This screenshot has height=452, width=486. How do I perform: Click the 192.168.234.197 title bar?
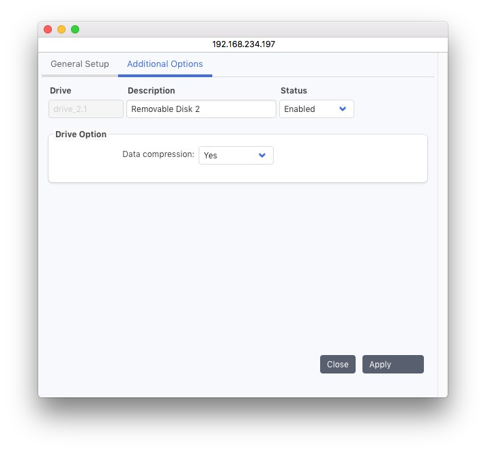pos(243,44)
